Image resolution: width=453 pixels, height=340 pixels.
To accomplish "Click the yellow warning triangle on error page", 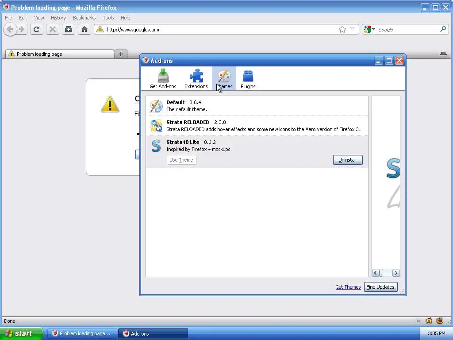I will point(110,104).
